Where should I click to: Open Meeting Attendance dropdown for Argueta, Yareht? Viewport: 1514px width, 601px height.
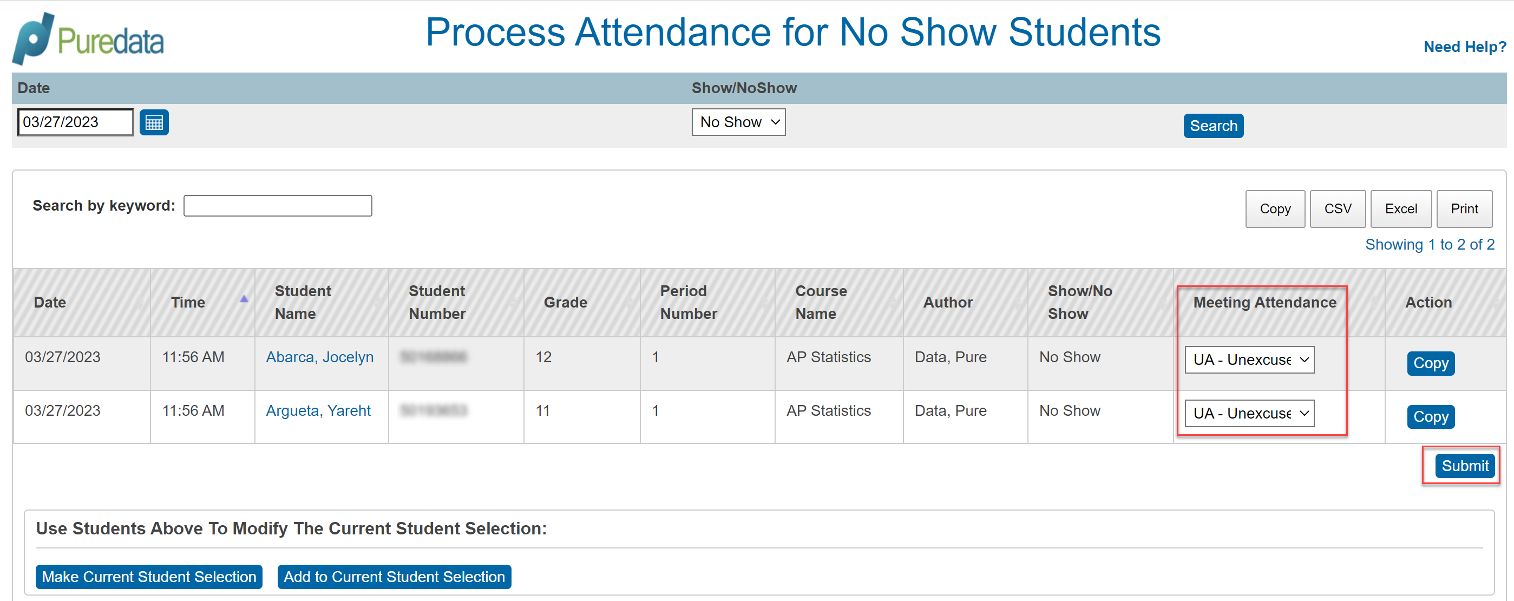[1249, 413]
